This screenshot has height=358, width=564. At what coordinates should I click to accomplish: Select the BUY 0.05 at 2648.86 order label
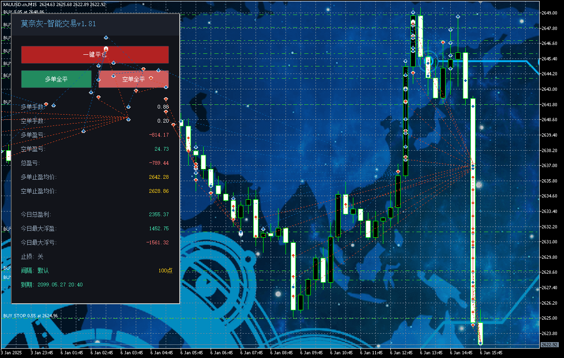point(23,12)
